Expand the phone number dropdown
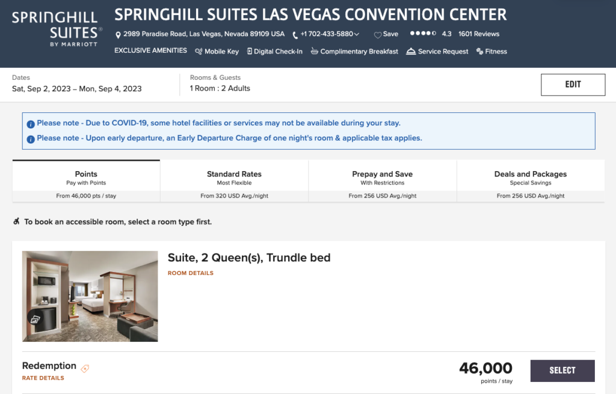Screen dimensions: 616x394 click(x=357, y=34)
